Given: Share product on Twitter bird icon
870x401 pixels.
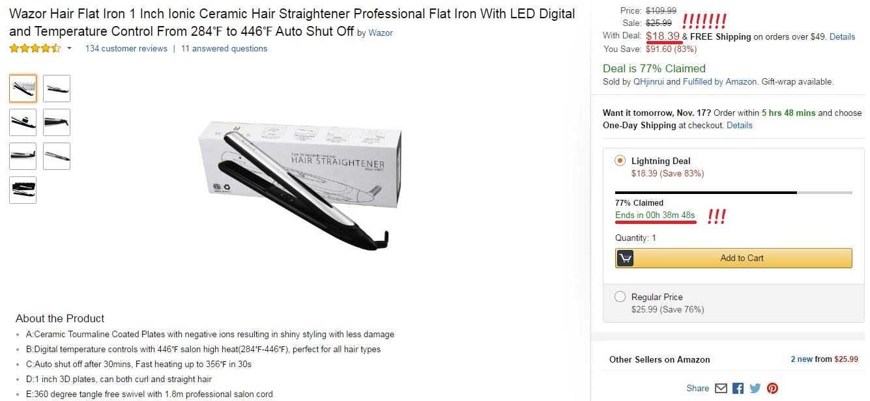Looking at the screenshot, I should click(x=755, y=389).
